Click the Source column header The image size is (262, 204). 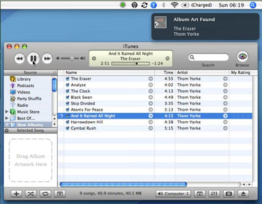[x=30, y=73]
